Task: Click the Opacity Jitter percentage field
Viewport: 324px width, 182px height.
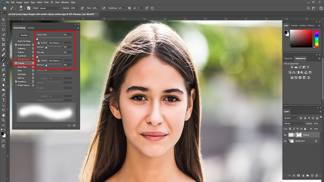Action: pyautogui.click(x=67, y=35)
